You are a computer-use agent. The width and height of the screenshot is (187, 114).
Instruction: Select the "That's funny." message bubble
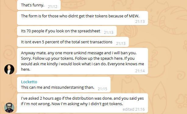pos(39,5)
